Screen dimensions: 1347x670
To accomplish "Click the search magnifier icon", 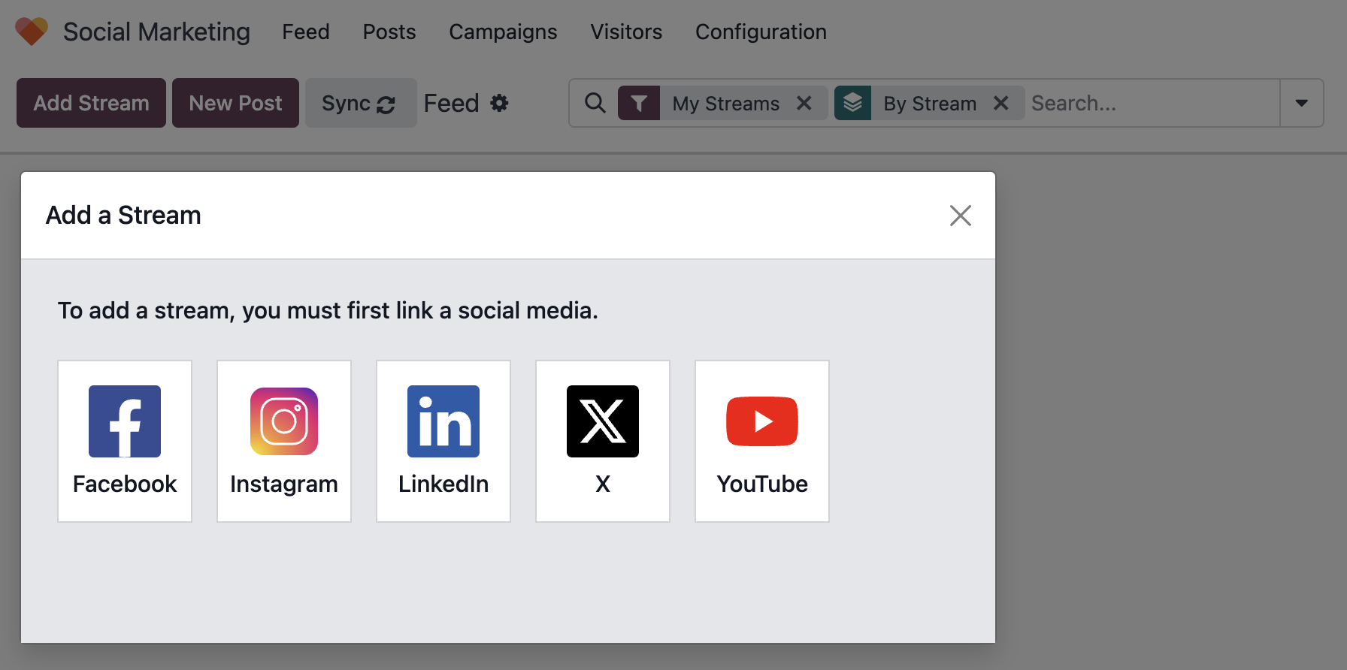I will pyautogui.click(x=595, y=103).
